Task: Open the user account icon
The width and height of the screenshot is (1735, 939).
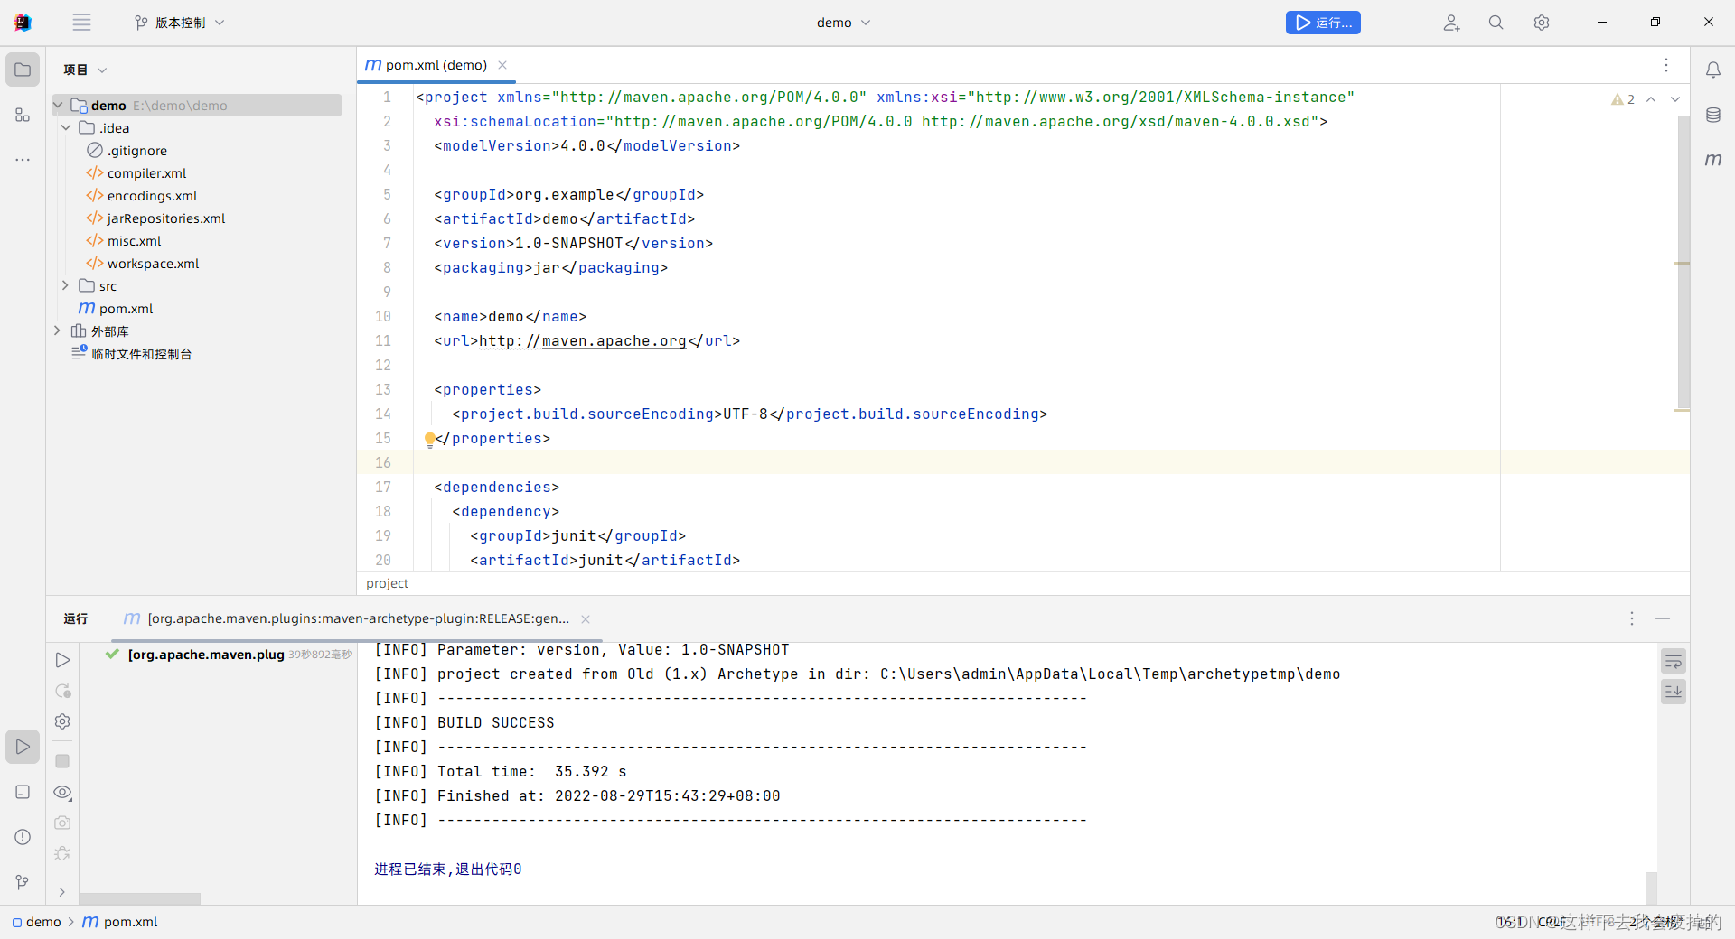Action: tap(1450, 23)
